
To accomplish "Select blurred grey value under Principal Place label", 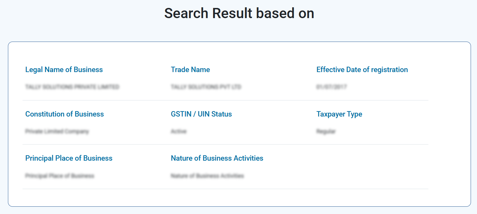I will [x=60, y=176].
